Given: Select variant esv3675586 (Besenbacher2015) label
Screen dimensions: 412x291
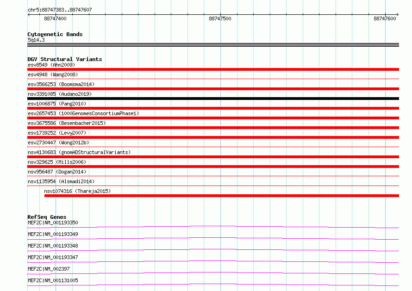Looking at the screenshot, I should click(67, 123).
